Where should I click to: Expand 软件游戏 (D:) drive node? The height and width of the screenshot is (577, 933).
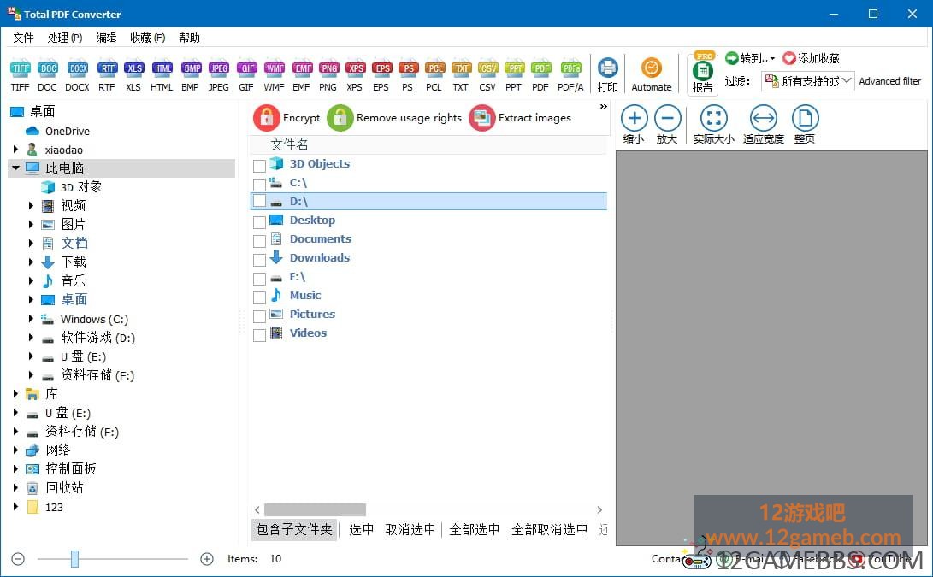pos(31,338)
